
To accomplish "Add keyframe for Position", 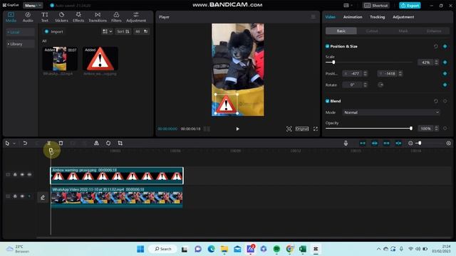I will [x=445, y=73].
